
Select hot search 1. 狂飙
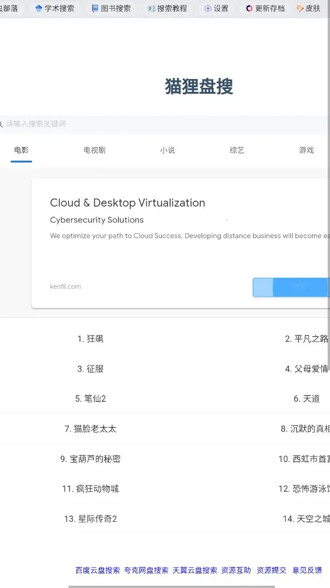coord(90,339)
